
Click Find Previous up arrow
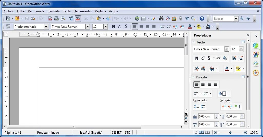tap(248, 19)
